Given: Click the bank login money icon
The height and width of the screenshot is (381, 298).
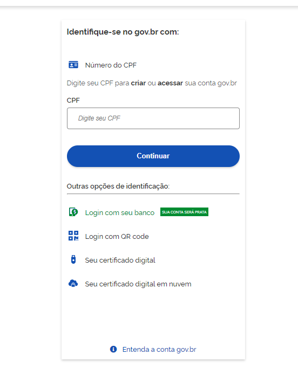Looking at the screenshot, I should pyautogui.click(x=73, y=212).
